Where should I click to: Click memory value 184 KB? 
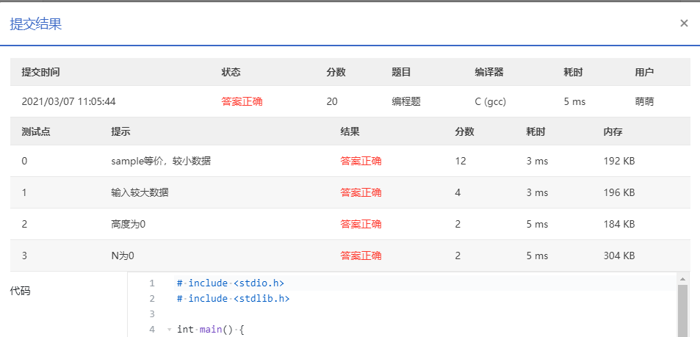tap(618, 224)
